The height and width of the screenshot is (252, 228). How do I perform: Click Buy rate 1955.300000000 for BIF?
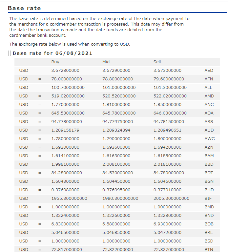pos(69,198)
